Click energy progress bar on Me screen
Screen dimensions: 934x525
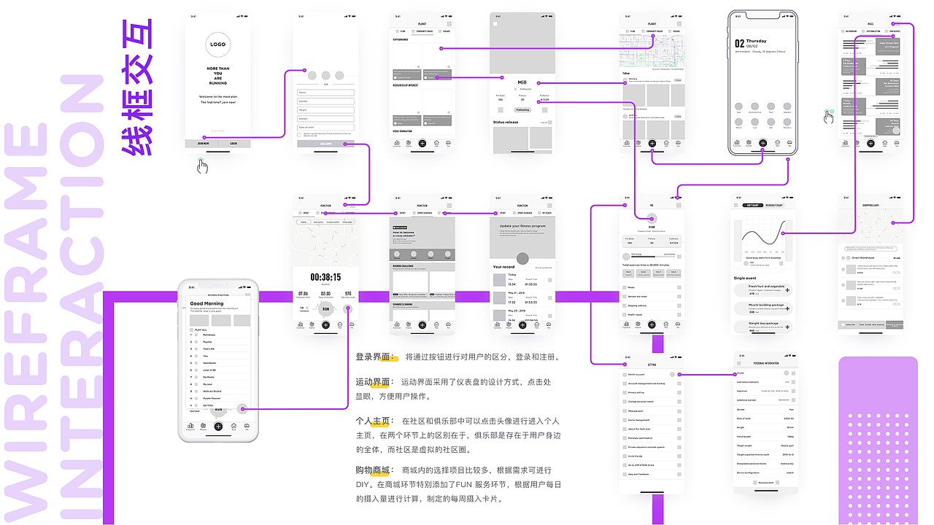[652, 258]
